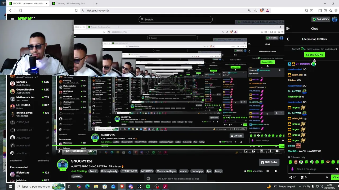Viewport: 339px width, 190px height.
Task: Toggle the purple microphone in chat box
Action: (292, 169)
